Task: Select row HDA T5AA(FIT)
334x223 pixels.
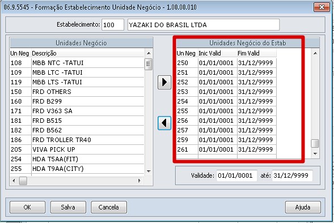Action: 77,159
